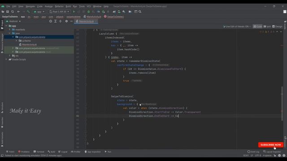Go to next highlighted error arrow
287x161 pixels.
point(281,32)
